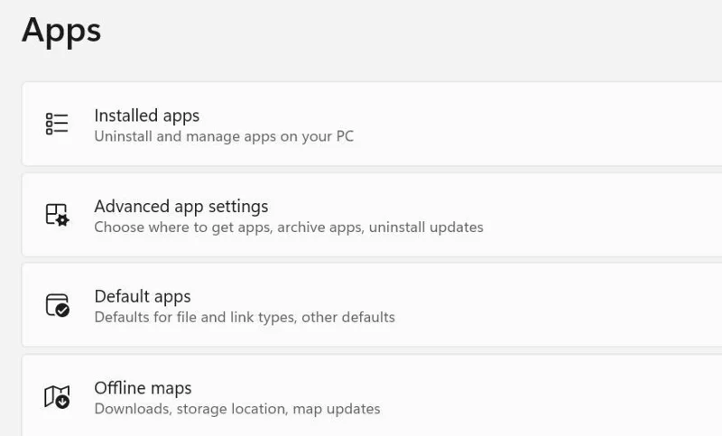Click 'Downloads, storage location, map updates' text
The width and height of the screenshot is (722, 436).
(237, 409)
